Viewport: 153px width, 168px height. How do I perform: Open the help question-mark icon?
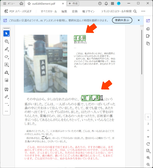tap(100, 4)
